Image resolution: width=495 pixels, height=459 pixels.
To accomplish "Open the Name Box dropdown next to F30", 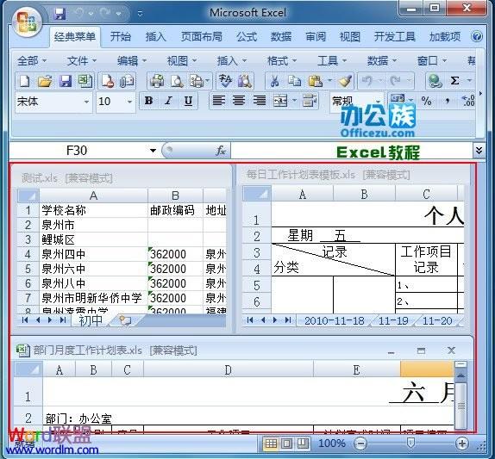I will click(153, 151).
